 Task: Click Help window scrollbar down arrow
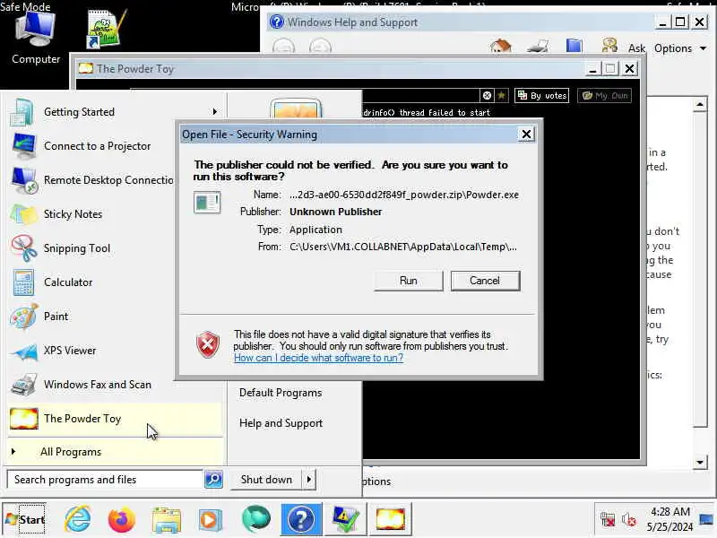click(x=700, y=462)
